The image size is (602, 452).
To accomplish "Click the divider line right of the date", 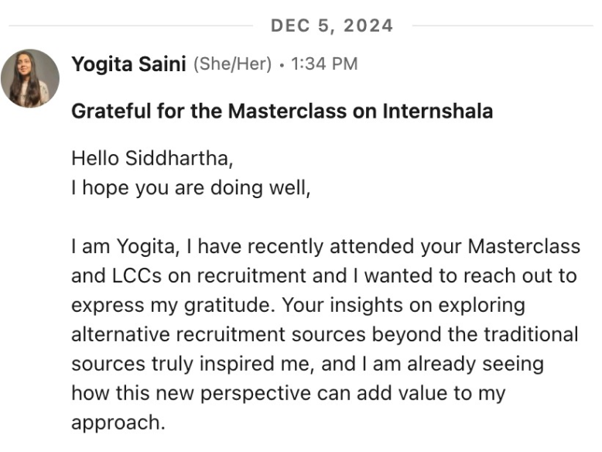I will (502, 26).
